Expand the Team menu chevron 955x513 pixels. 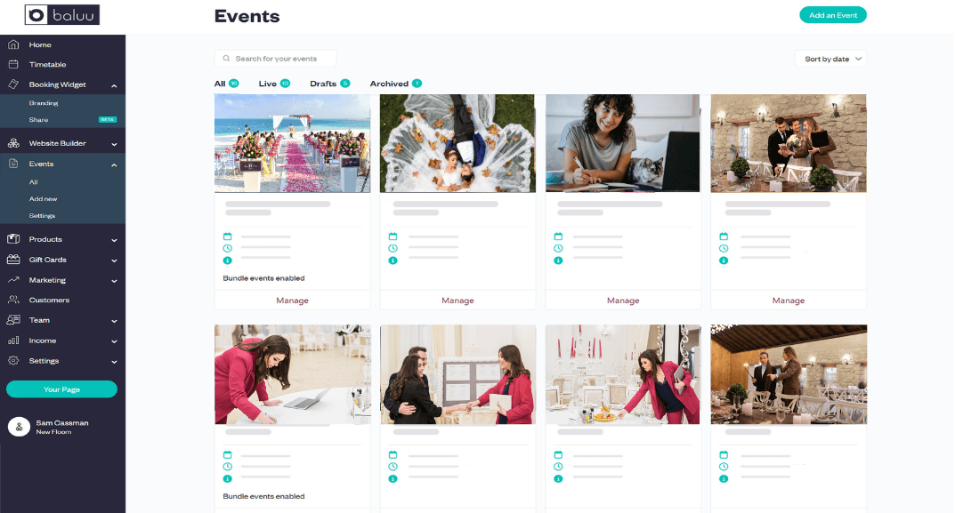click(x=114, y=321)
